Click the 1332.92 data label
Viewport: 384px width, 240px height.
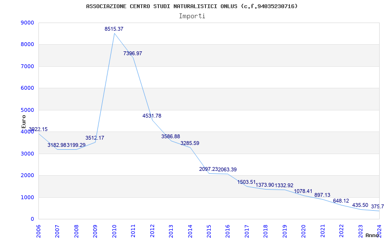point(284,185)
